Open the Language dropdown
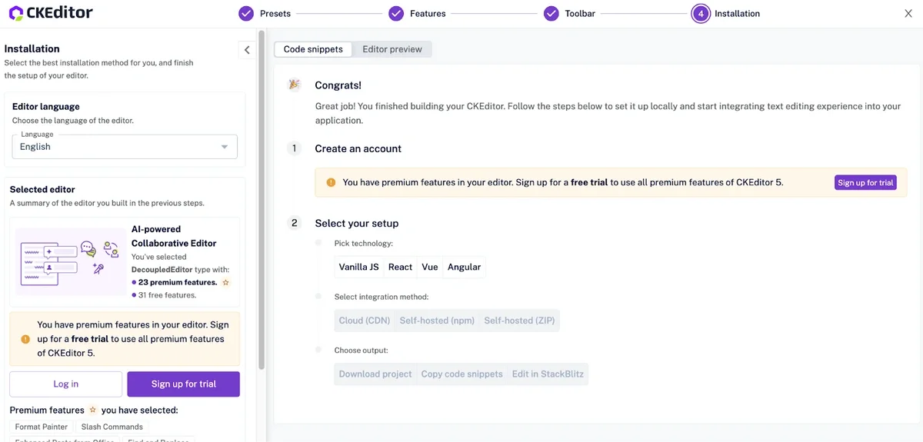The height and width of the screenshot is (442, 923). coord(124,147)
